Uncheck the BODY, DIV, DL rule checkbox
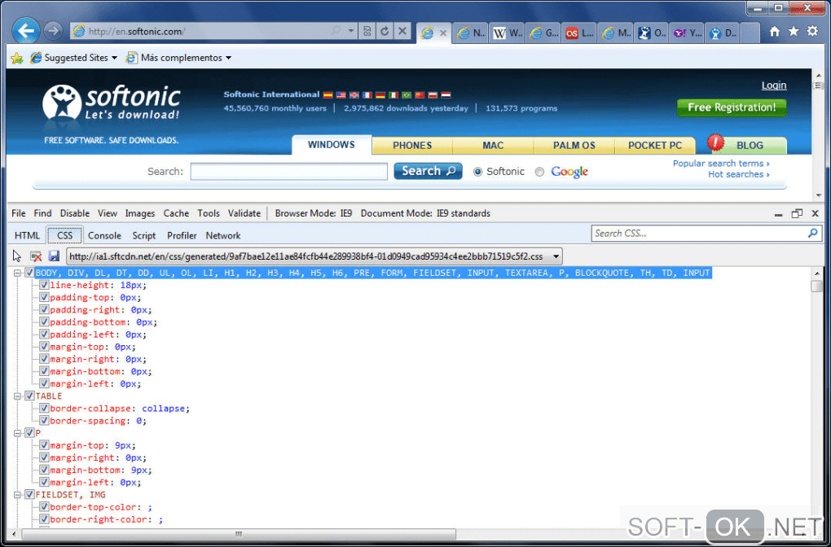The image size is (831, 547). (29, 273)
